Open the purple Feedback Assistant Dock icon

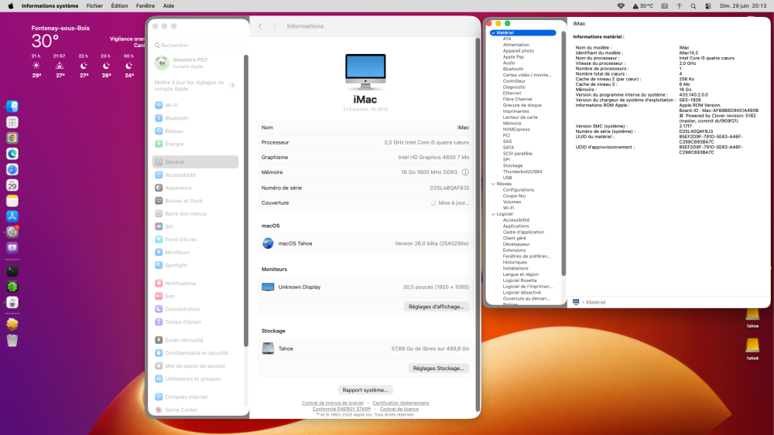point(12,248)
